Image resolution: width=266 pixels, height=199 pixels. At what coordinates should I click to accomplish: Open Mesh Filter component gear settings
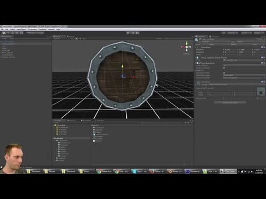coord(264,57)
